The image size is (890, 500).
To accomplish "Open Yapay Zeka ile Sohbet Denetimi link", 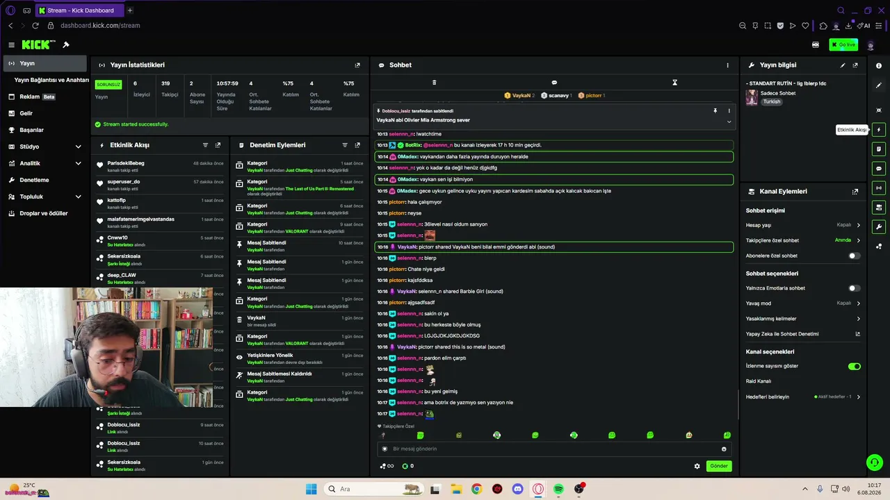I will [x=803, y=334].
